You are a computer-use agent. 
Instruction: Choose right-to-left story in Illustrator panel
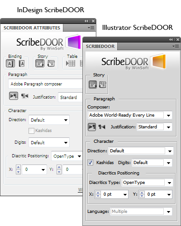103,85
